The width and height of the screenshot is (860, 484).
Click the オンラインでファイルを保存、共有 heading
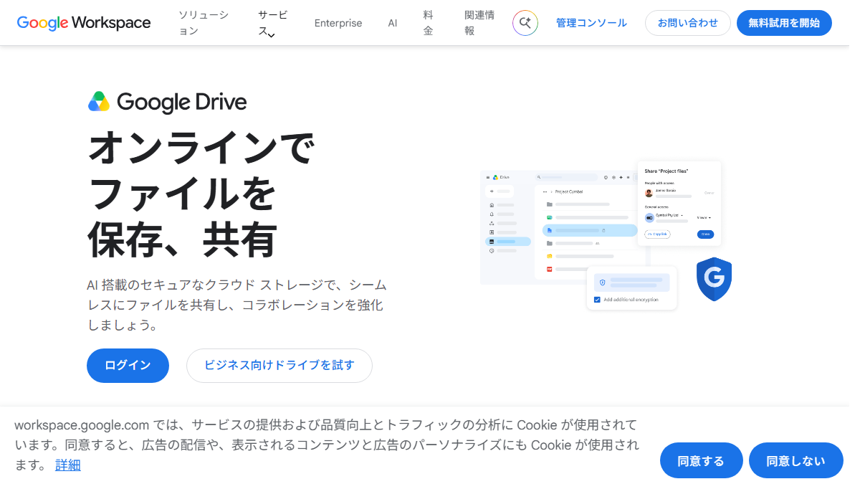201,195
